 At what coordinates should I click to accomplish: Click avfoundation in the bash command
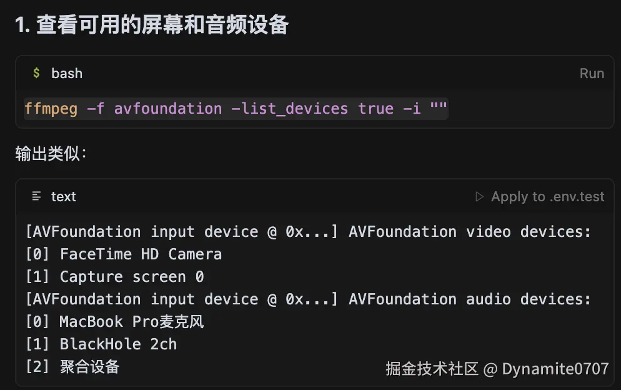pos(167,109)
